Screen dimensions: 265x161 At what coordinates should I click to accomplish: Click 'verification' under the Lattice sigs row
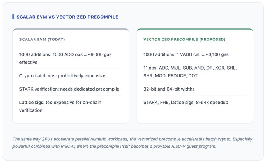click(x=32, y=110)
